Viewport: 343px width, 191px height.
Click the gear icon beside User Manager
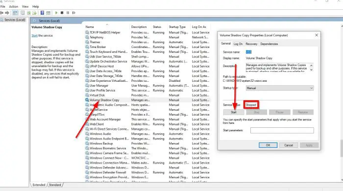[87, 85]
